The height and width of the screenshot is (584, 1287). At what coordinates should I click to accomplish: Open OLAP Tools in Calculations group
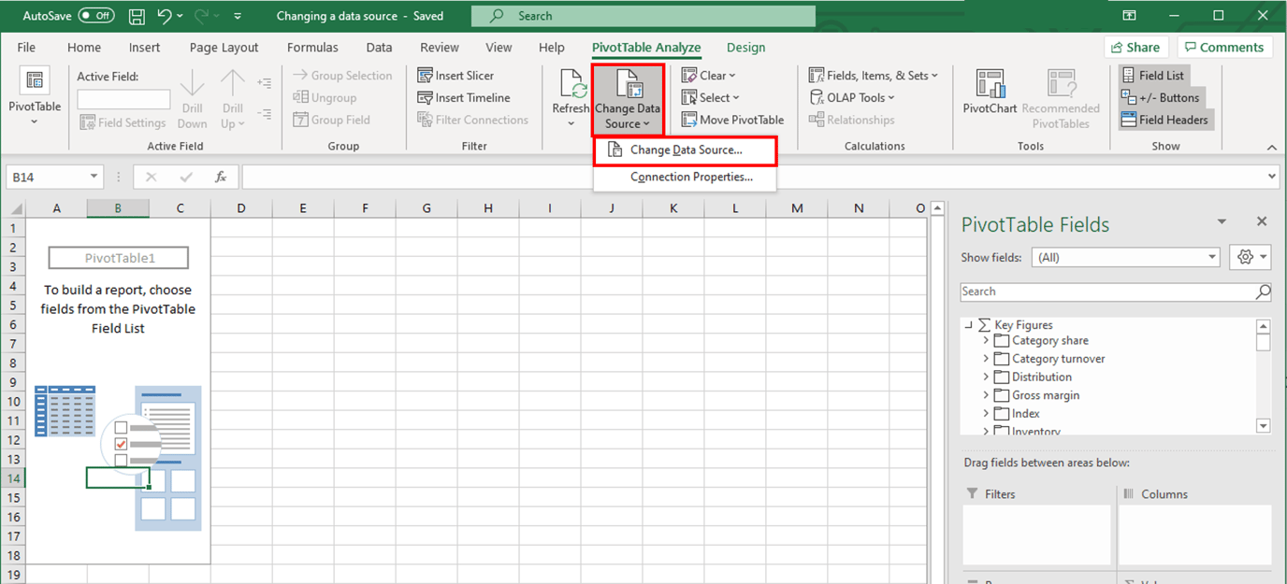tap(851, 97)
